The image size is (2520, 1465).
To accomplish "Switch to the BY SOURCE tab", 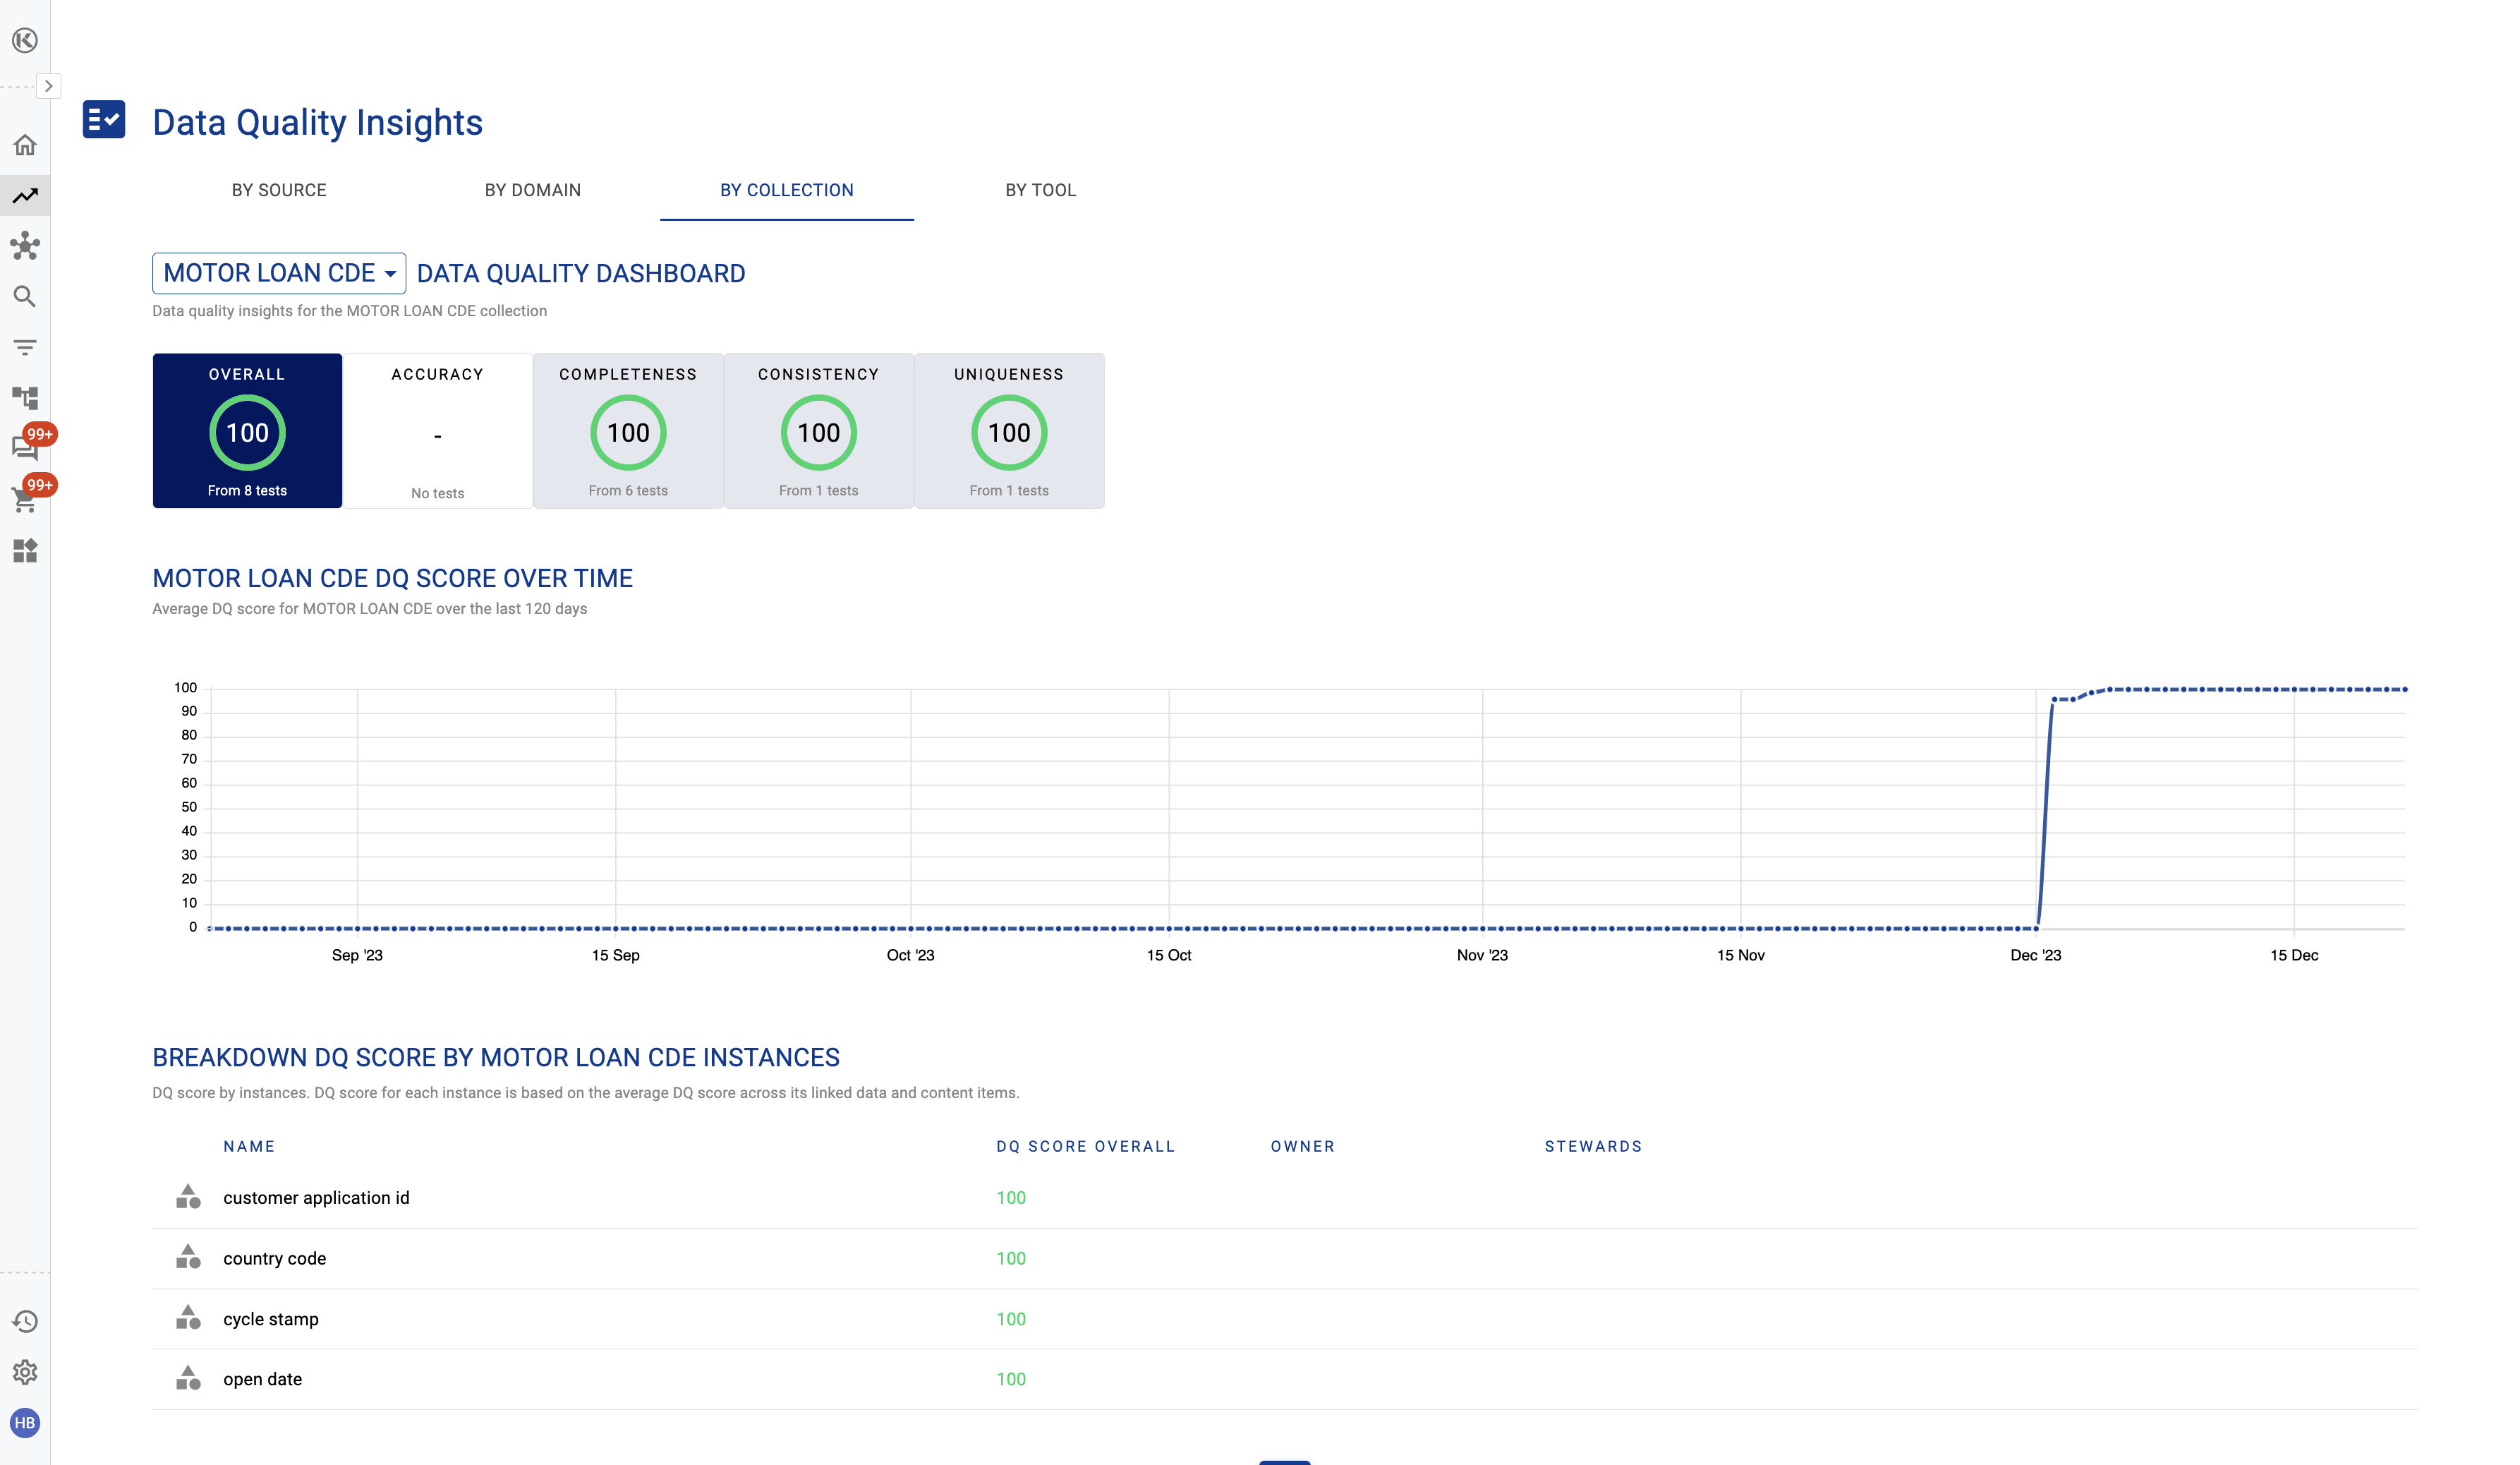I will [279, 190].
